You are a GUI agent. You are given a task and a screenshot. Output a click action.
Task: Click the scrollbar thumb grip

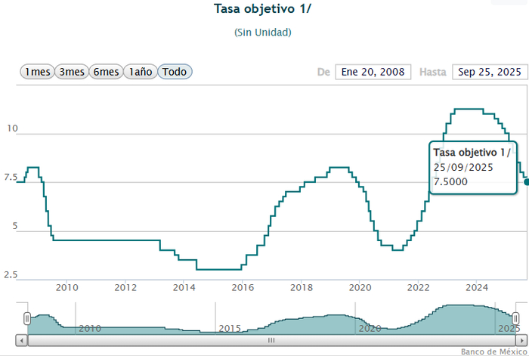(271, 340)
